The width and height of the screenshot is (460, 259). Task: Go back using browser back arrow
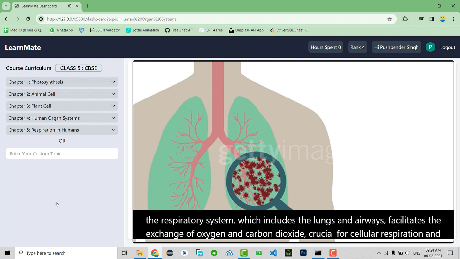[7, 19]
